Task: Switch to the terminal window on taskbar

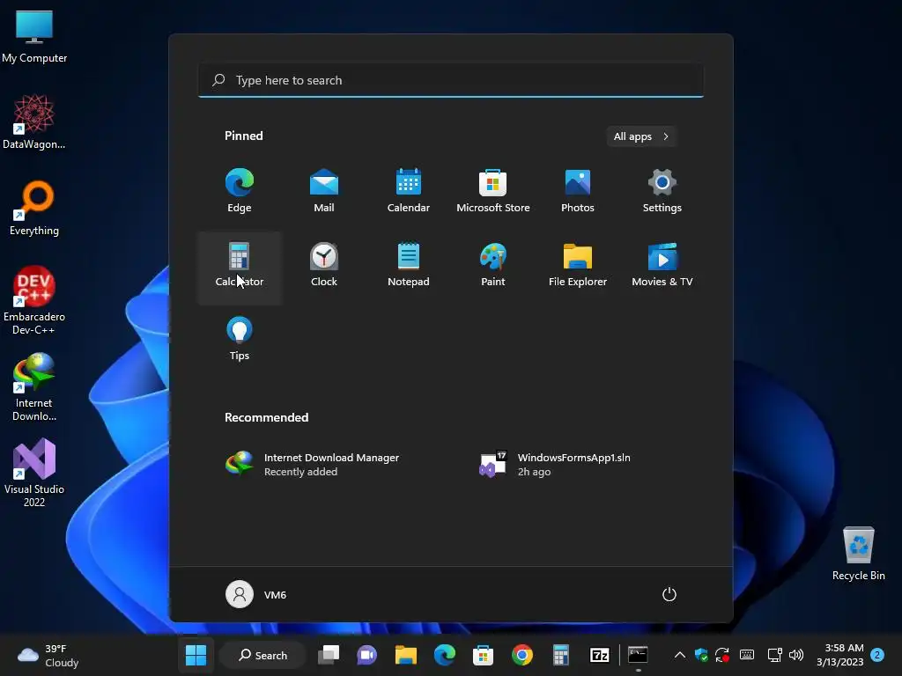Action: pos(638,655)
